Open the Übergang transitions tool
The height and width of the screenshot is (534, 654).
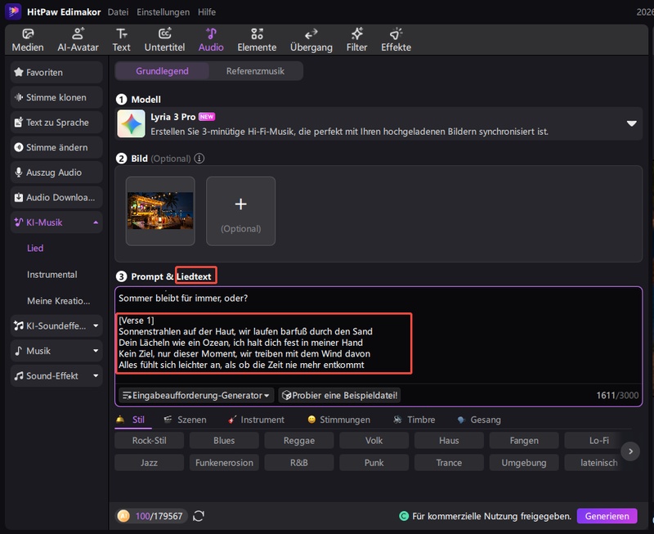pyautogui.click(x=311, y=39)
